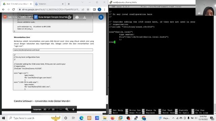
Task: Open the Google account avatar in Drive viewer
Action: pyautogui.click(x=101, y=17)
